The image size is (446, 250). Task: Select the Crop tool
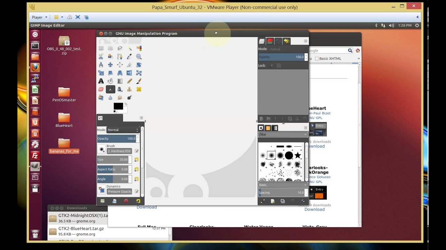click(x=129, y=65)
